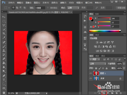Select the Hand tool

4,93
